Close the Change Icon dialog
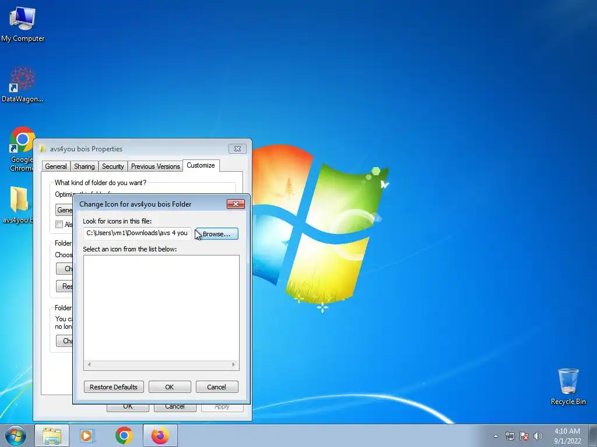This screenshot has height=447, width=597. (x=236, y=204)
